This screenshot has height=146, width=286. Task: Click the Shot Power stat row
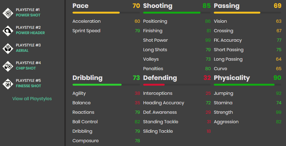tap(177, 40)
